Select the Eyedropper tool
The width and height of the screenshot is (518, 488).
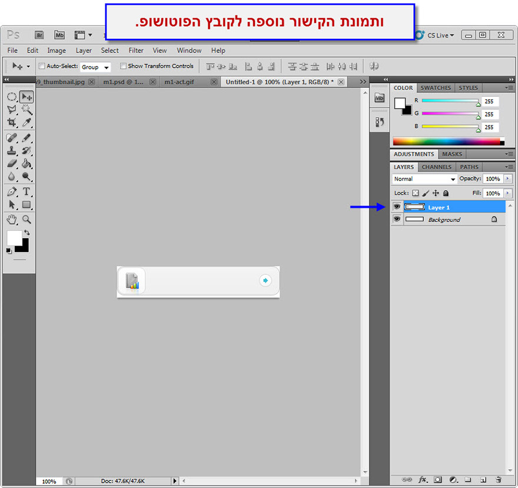[26, 122]
